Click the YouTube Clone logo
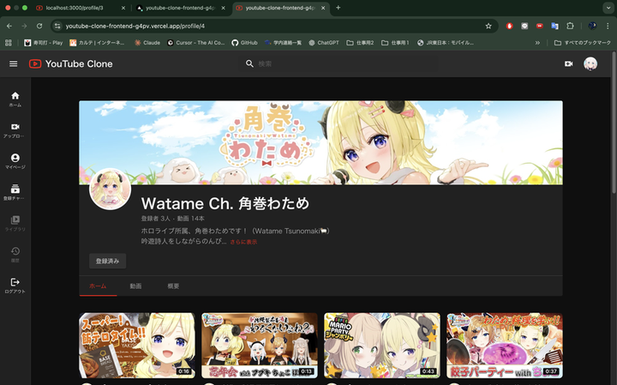This screenshot has height=385, width=617. pyautogui.click(x=71, y=63)
